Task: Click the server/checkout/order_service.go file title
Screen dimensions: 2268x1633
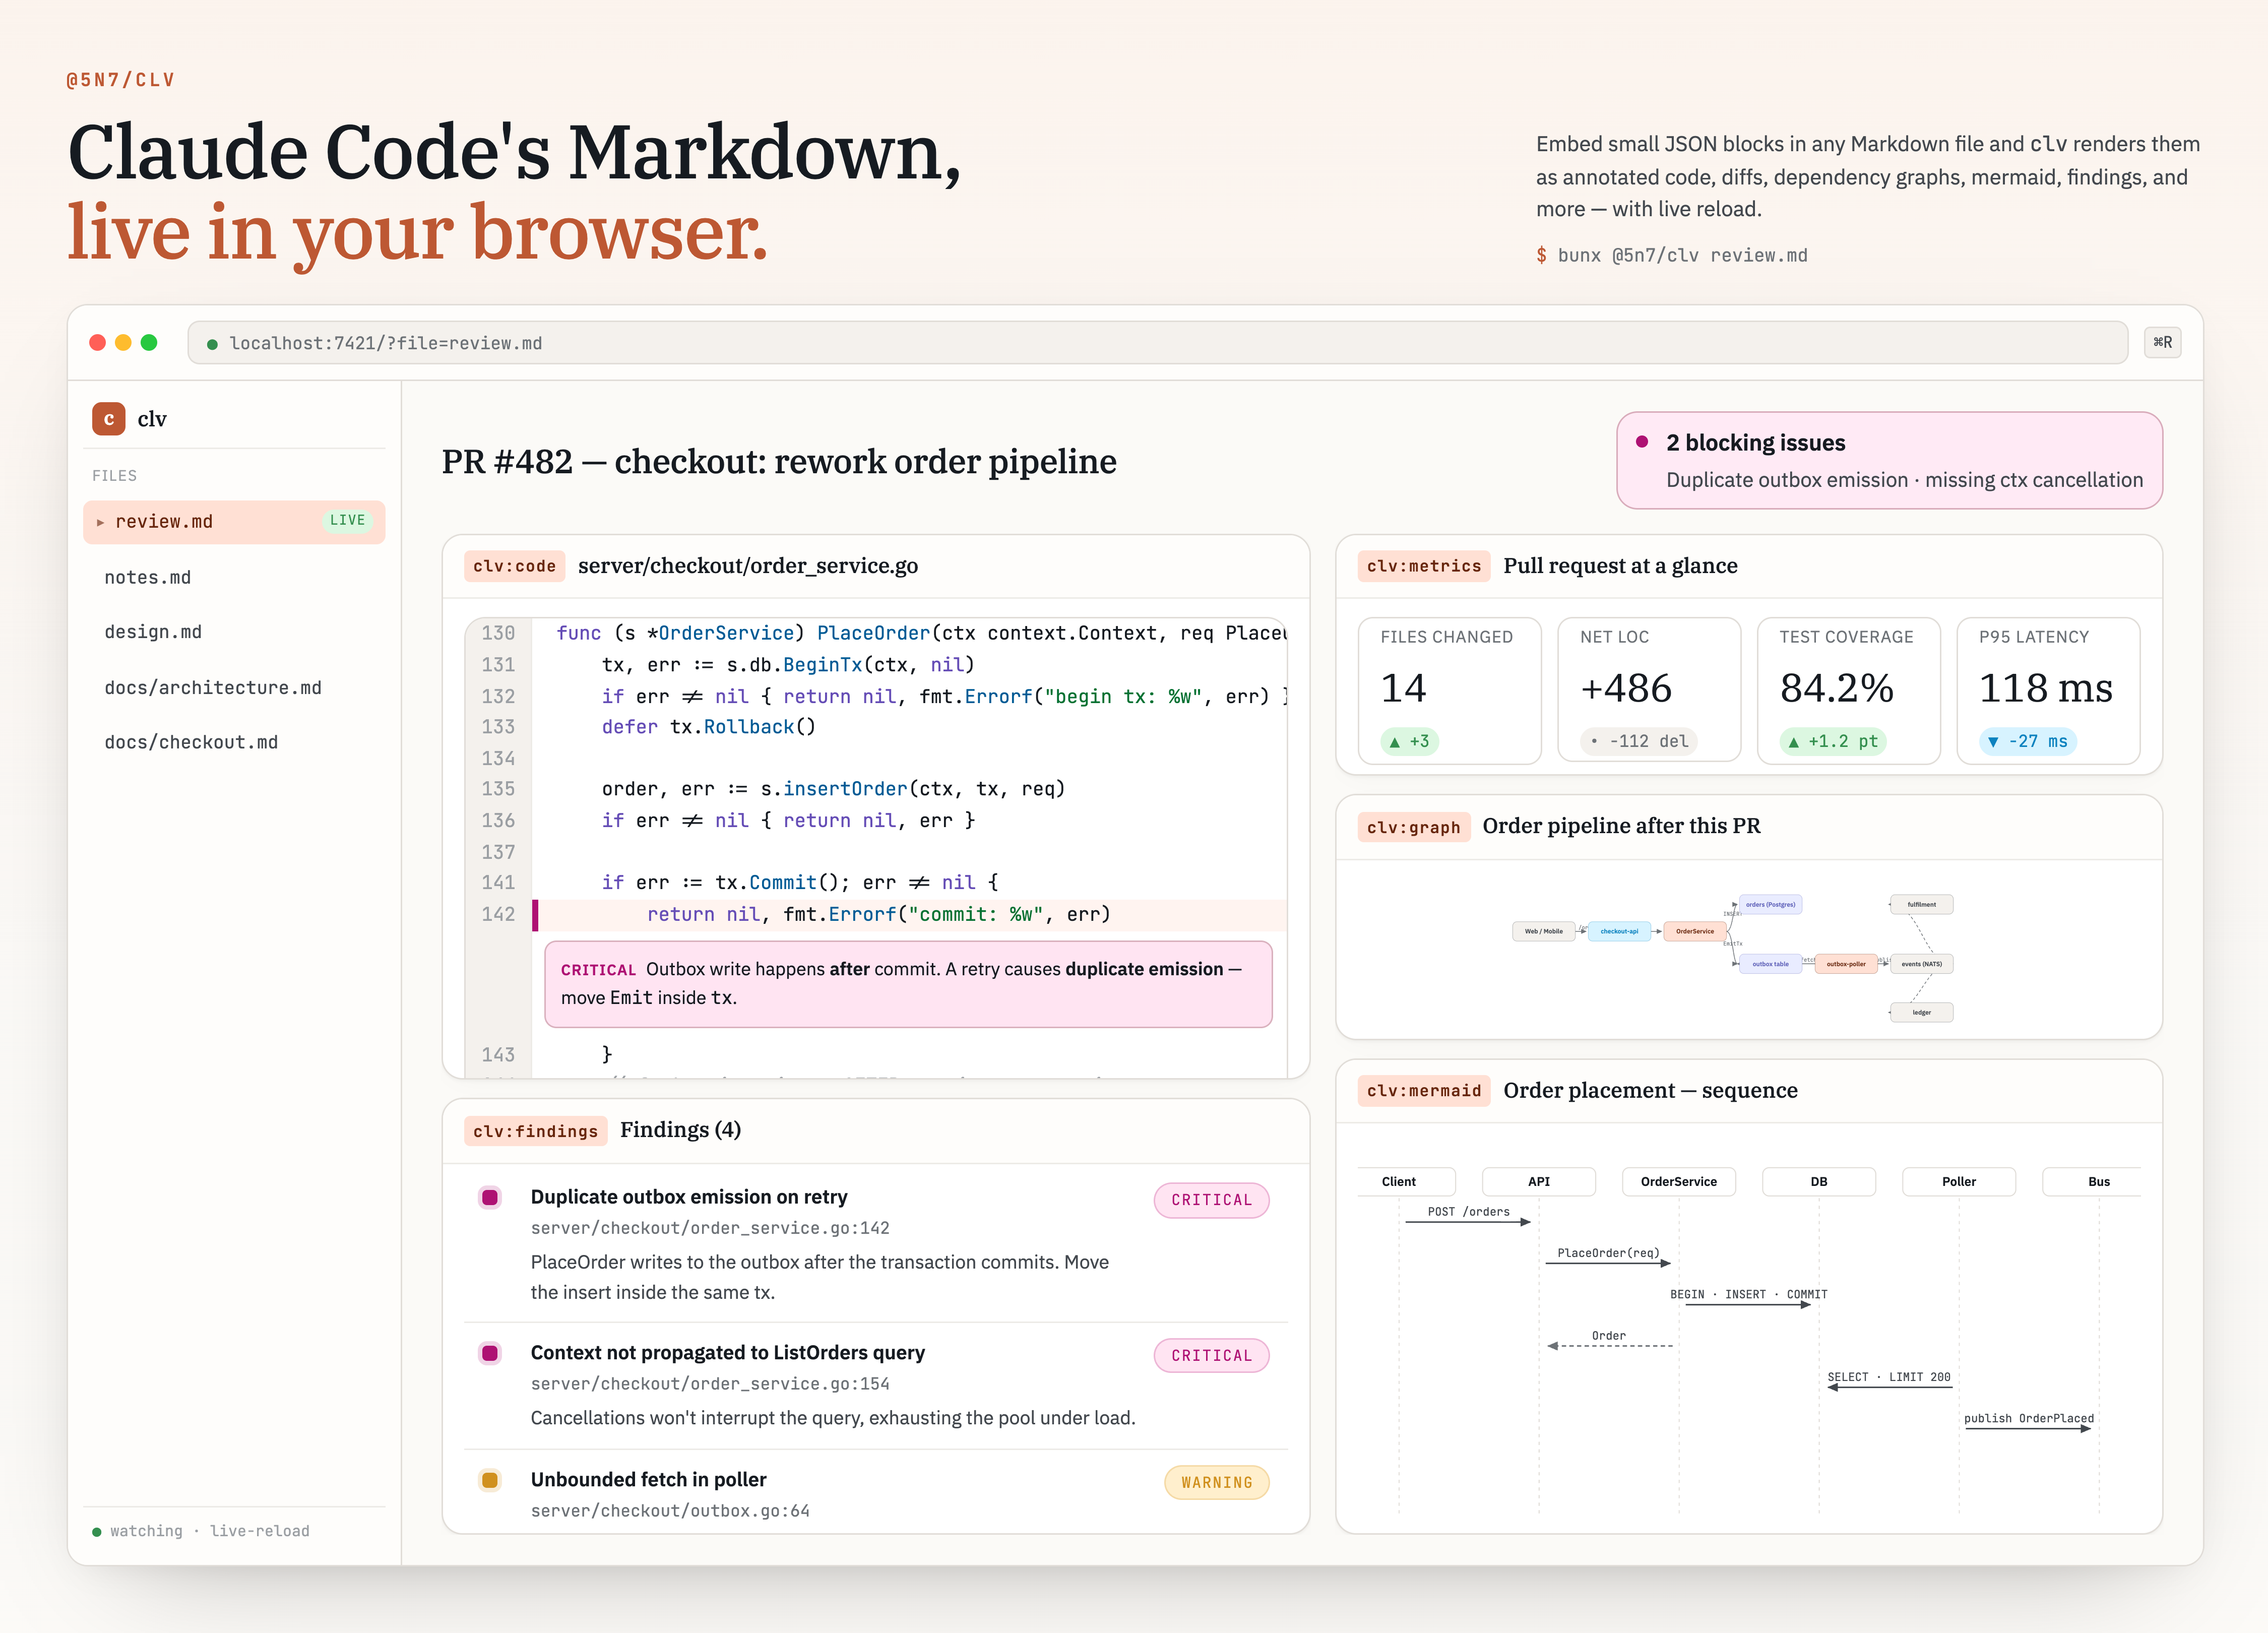Action: coord(748,566)
